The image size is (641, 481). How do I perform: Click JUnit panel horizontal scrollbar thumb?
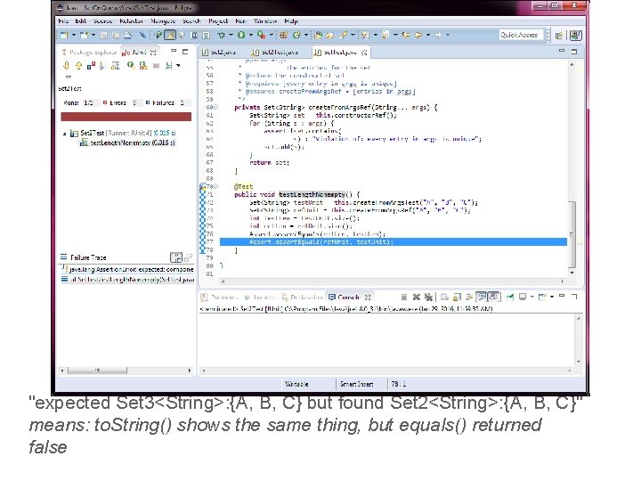tap(98, 371)
